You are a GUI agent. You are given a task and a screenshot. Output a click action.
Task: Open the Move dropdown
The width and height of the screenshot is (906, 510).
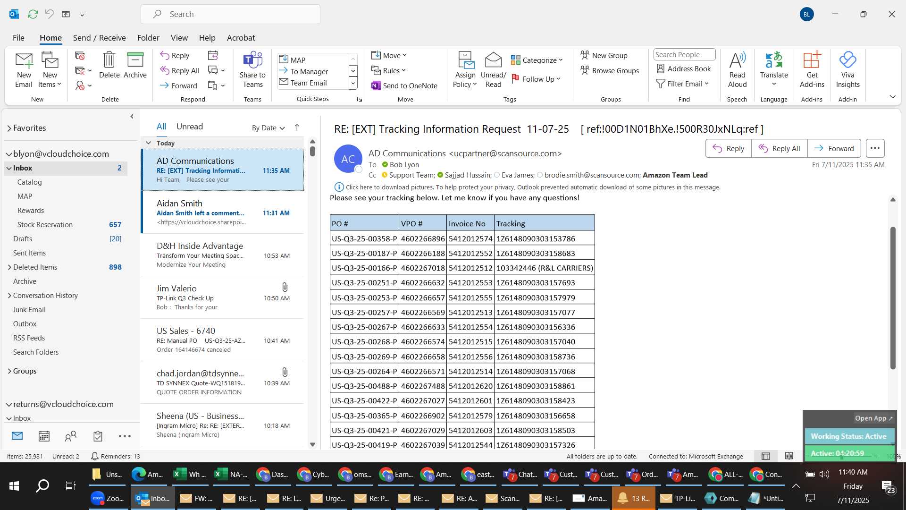(x=389, y=55)
